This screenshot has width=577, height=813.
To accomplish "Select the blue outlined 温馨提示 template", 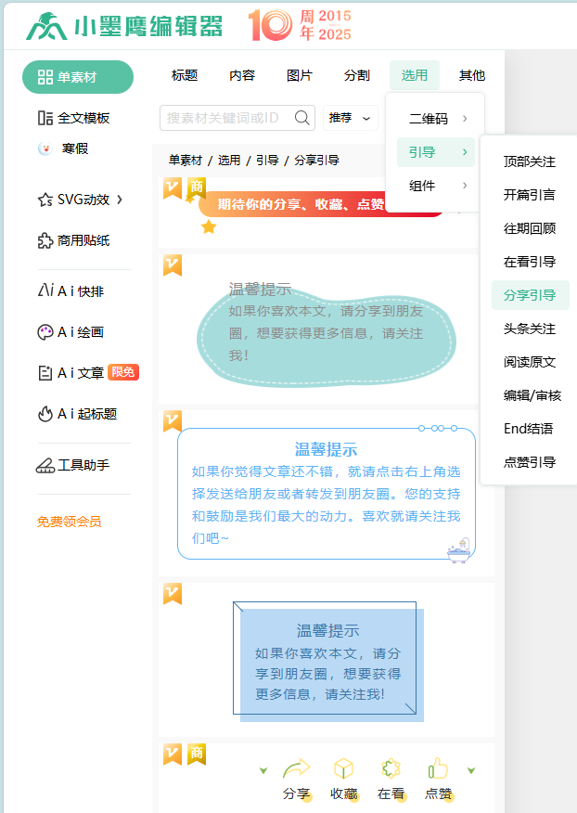I will [327, 494].
